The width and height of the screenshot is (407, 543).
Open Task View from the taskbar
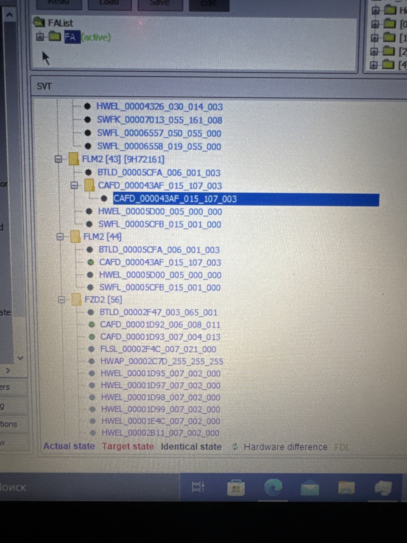198,487
